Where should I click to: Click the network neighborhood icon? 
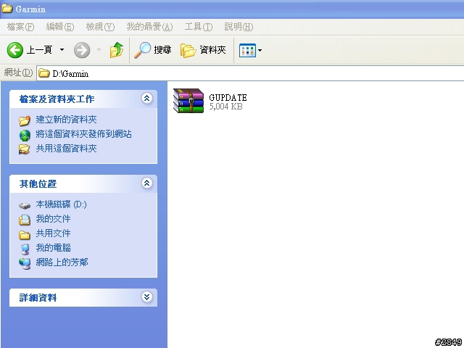[25, 264]
